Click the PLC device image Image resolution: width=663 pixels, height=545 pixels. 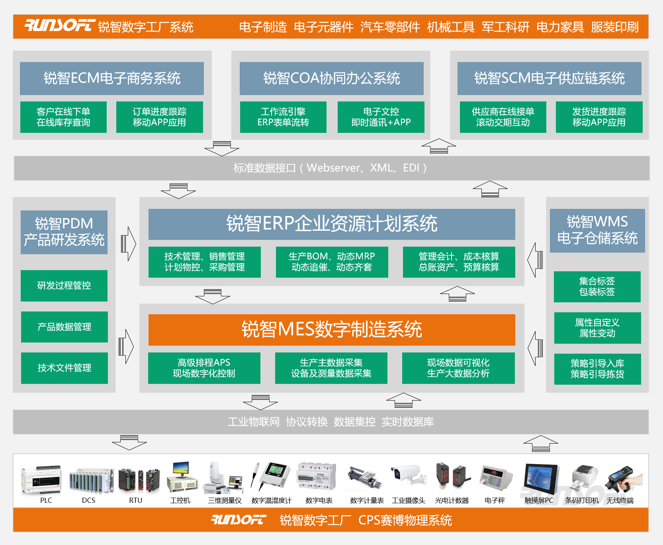pyautogui.click(x=41, y=479)
